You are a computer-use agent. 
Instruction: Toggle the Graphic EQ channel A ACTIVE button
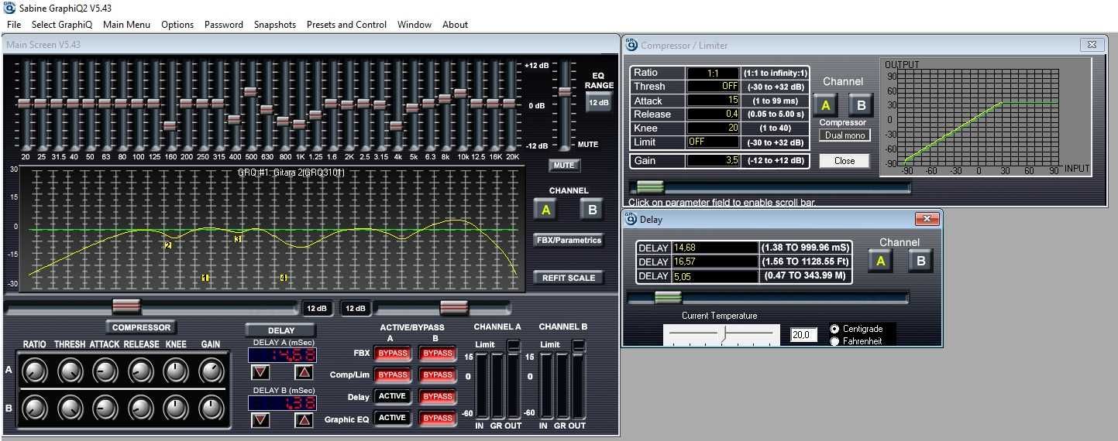(394, 418)
